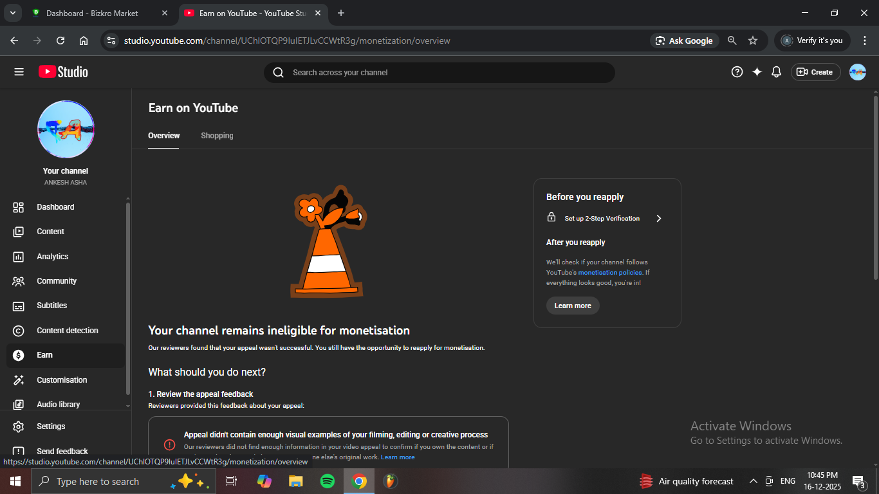The height and width of the screenshot is (494, 879).
Task: Open the browser tab list dropdown arrow
Action: click(12, 13)
